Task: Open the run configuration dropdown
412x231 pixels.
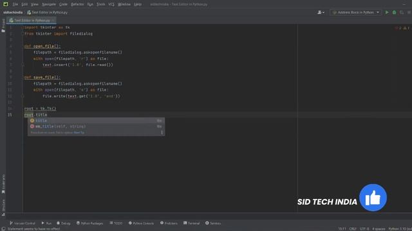Action: pyautogui.click(x=356, y=12)
